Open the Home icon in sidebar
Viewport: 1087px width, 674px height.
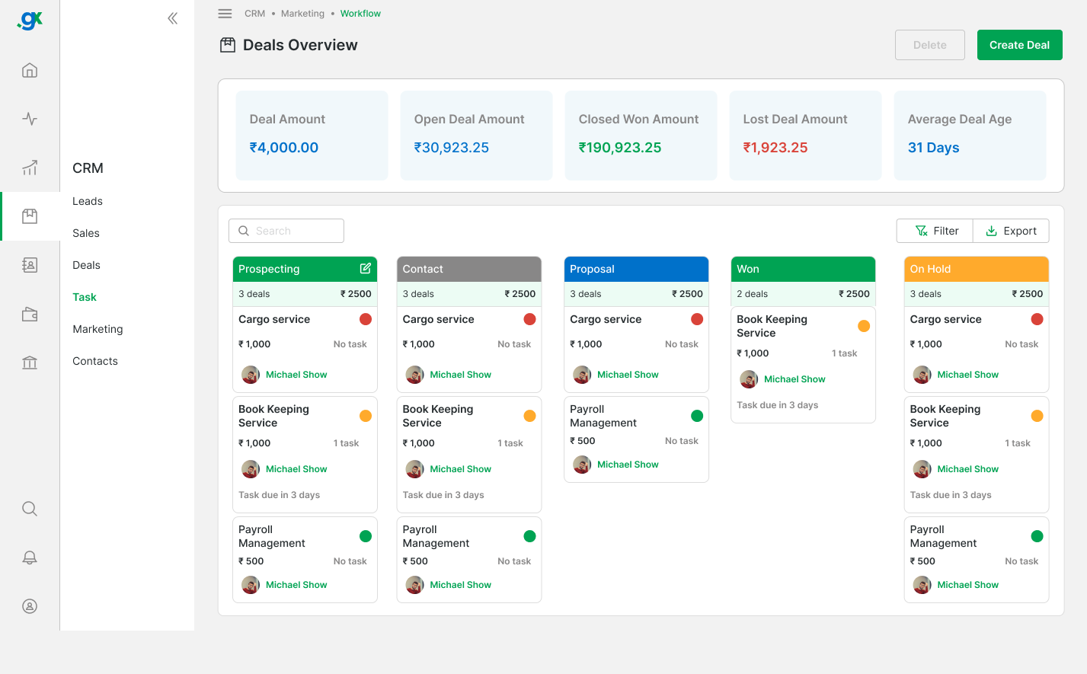tap(30, 71)
